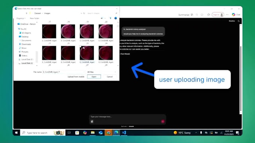Select the E_Coli(EMB_Agar)_25 thumbnail
Image resolution: width=255 pixels, height=143 pixels.
tap(49, 53)
